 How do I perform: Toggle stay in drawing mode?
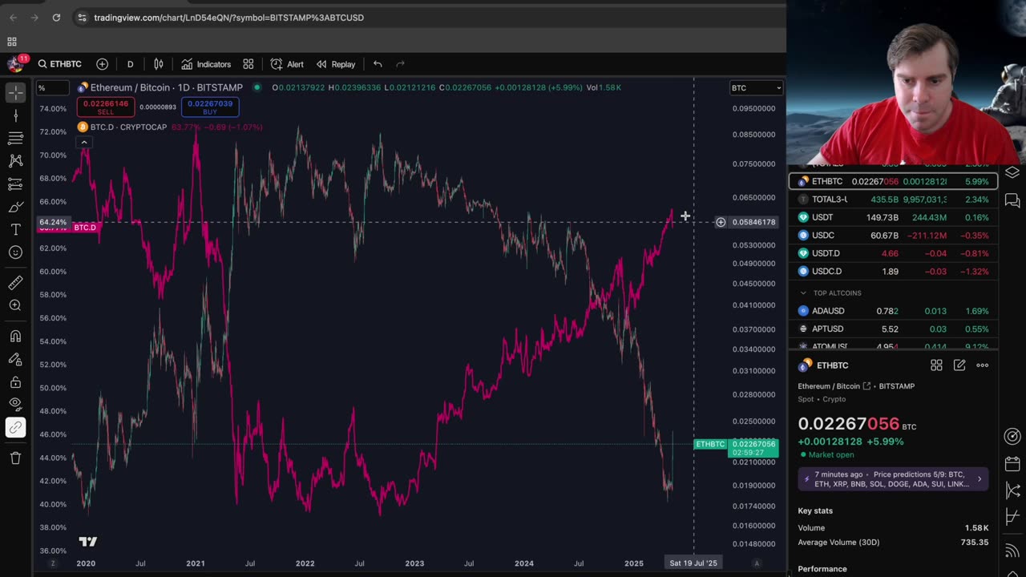click(15, 359)
